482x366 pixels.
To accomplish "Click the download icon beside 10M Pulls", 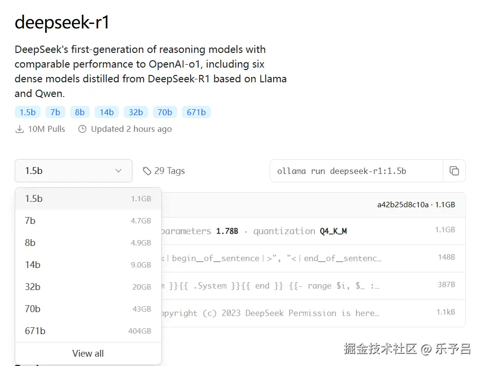I will point(20,129).
